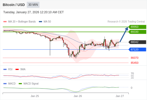
Task: Click the Jan 27 date axis label
Action: coord(120,96)
